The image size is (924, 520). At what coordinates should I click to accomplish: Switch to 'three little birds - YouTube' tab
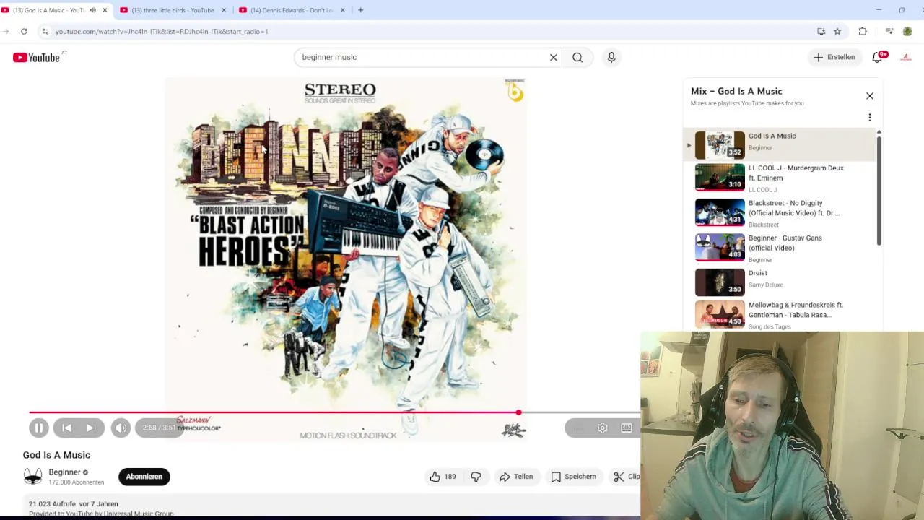pos(173,10)
